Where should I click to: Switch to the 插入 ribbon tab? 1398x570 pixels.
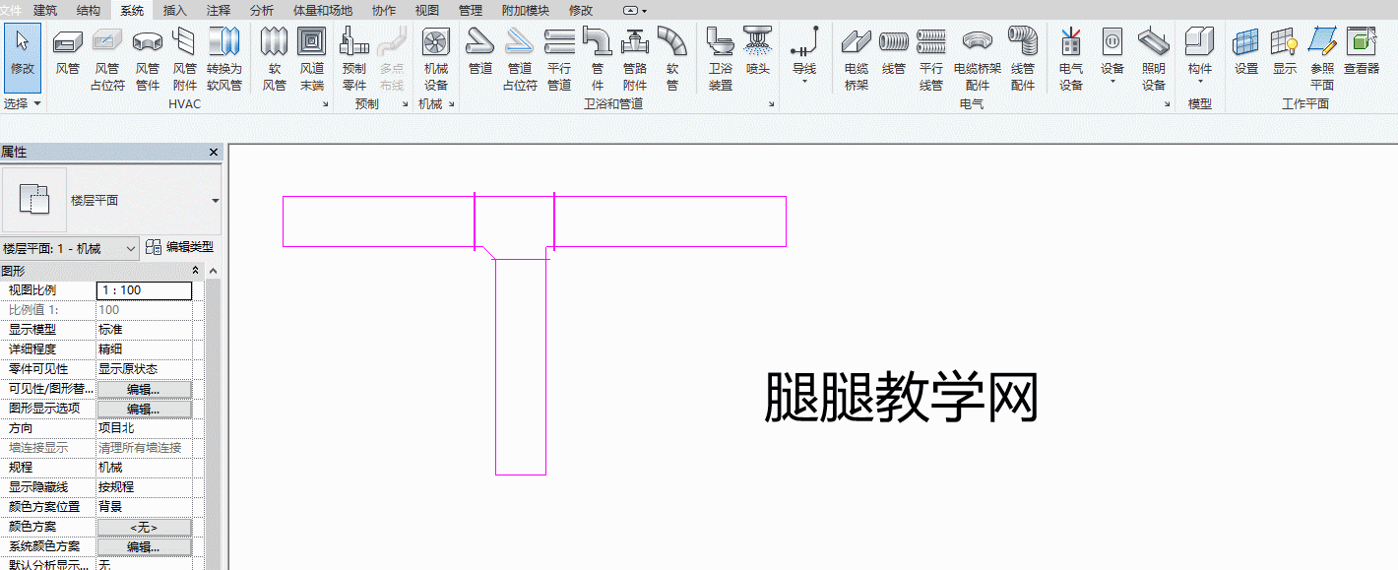175,10
